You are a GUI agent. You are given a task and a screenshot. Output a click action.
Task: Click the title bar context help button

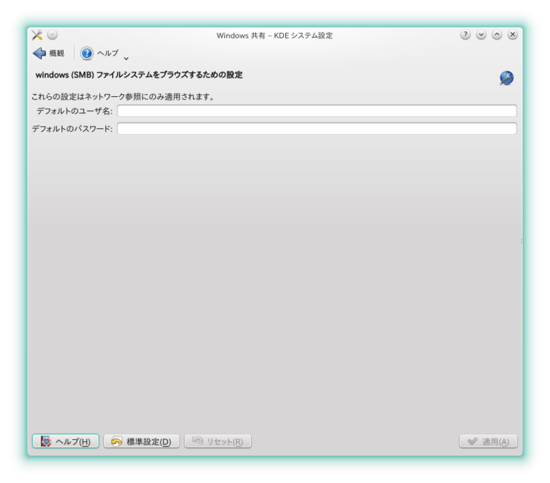click(465, 35)
